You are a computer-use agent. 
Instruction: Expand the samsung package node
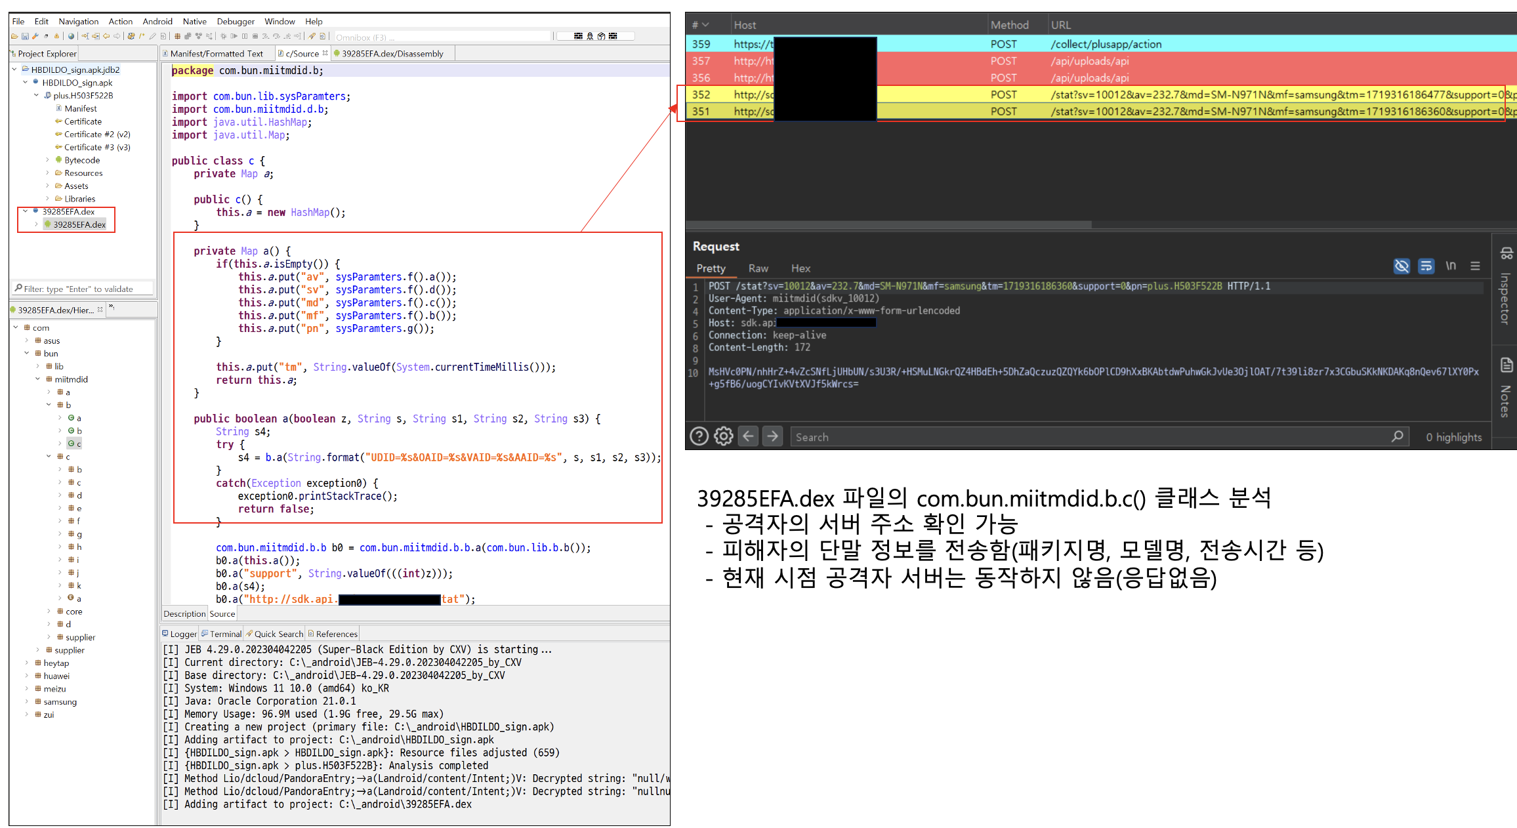(27, 701)
